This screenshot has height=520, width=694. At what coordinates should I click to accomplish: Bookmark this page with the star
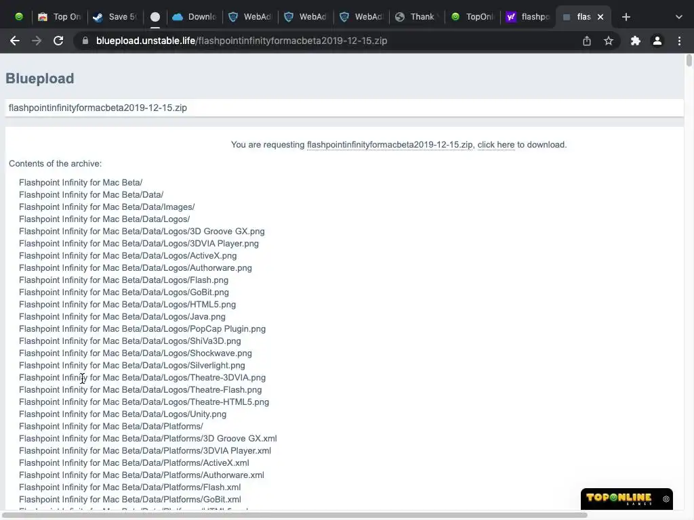tap(609, 41)
